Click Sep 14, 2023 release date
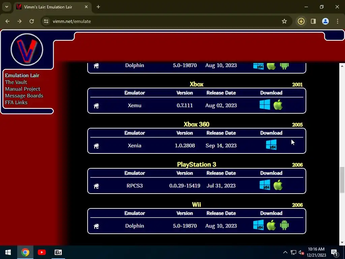Screen dimensions: 345x259 tap(221, 146)
